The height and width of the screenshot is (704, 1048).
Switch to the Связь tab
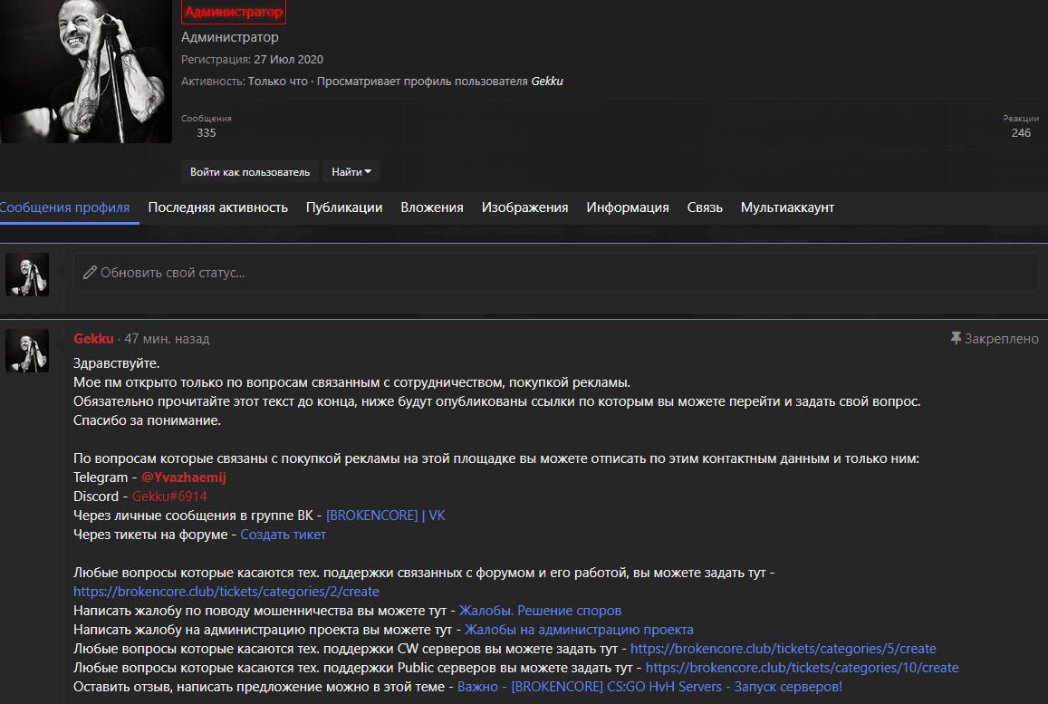pyautogui.click(x=705, y=207)
